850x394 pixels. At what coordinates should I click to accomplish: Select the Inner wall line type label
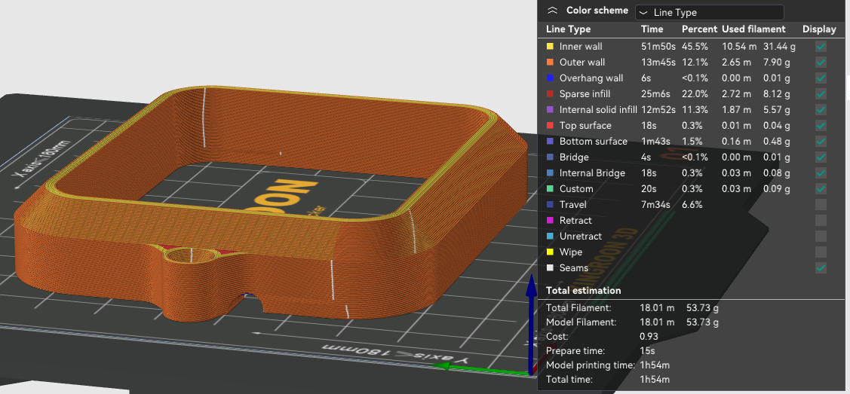pyautogui.click(x=581, y=47)
